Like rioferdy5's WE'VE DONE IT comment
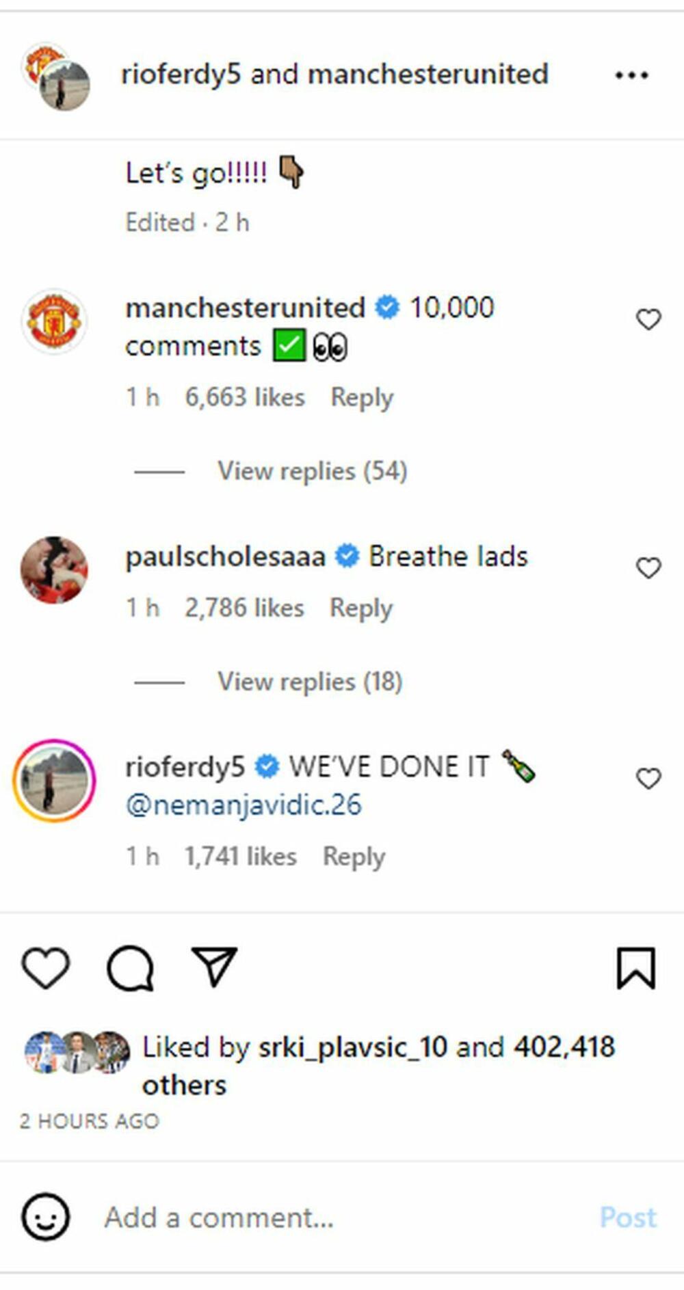Image resolution: width=684 pixels, height=1290 pixels. tap(648, 779)
